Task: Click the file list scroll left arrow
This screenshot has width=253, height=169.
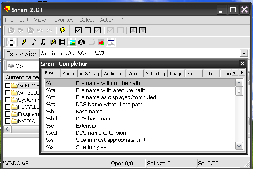Action: [x=7, y=129]
